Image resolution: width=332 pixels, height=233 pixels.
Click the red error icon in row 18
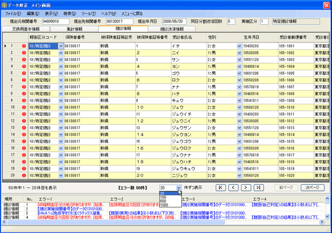click(24, 162)
